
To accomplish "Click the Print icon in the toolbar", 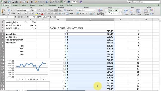I will tap(16, 2).
